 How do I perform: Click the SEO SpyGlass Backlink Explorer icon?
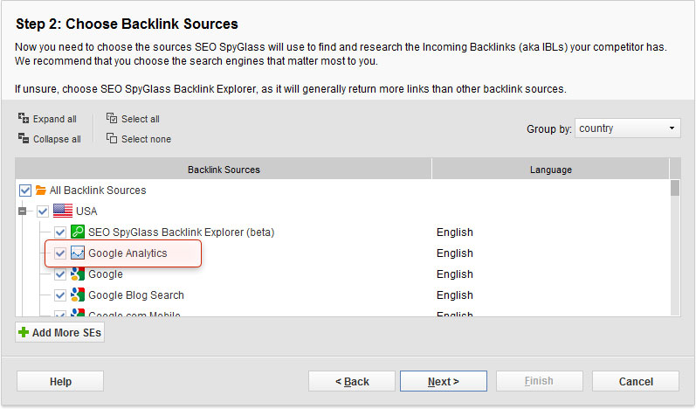point(78,232)
